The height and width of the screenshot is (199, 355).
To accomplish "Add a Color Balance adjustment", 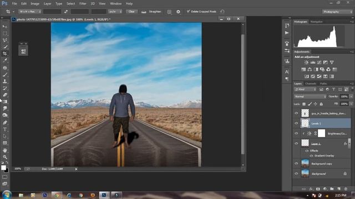I will click(310, 69).
